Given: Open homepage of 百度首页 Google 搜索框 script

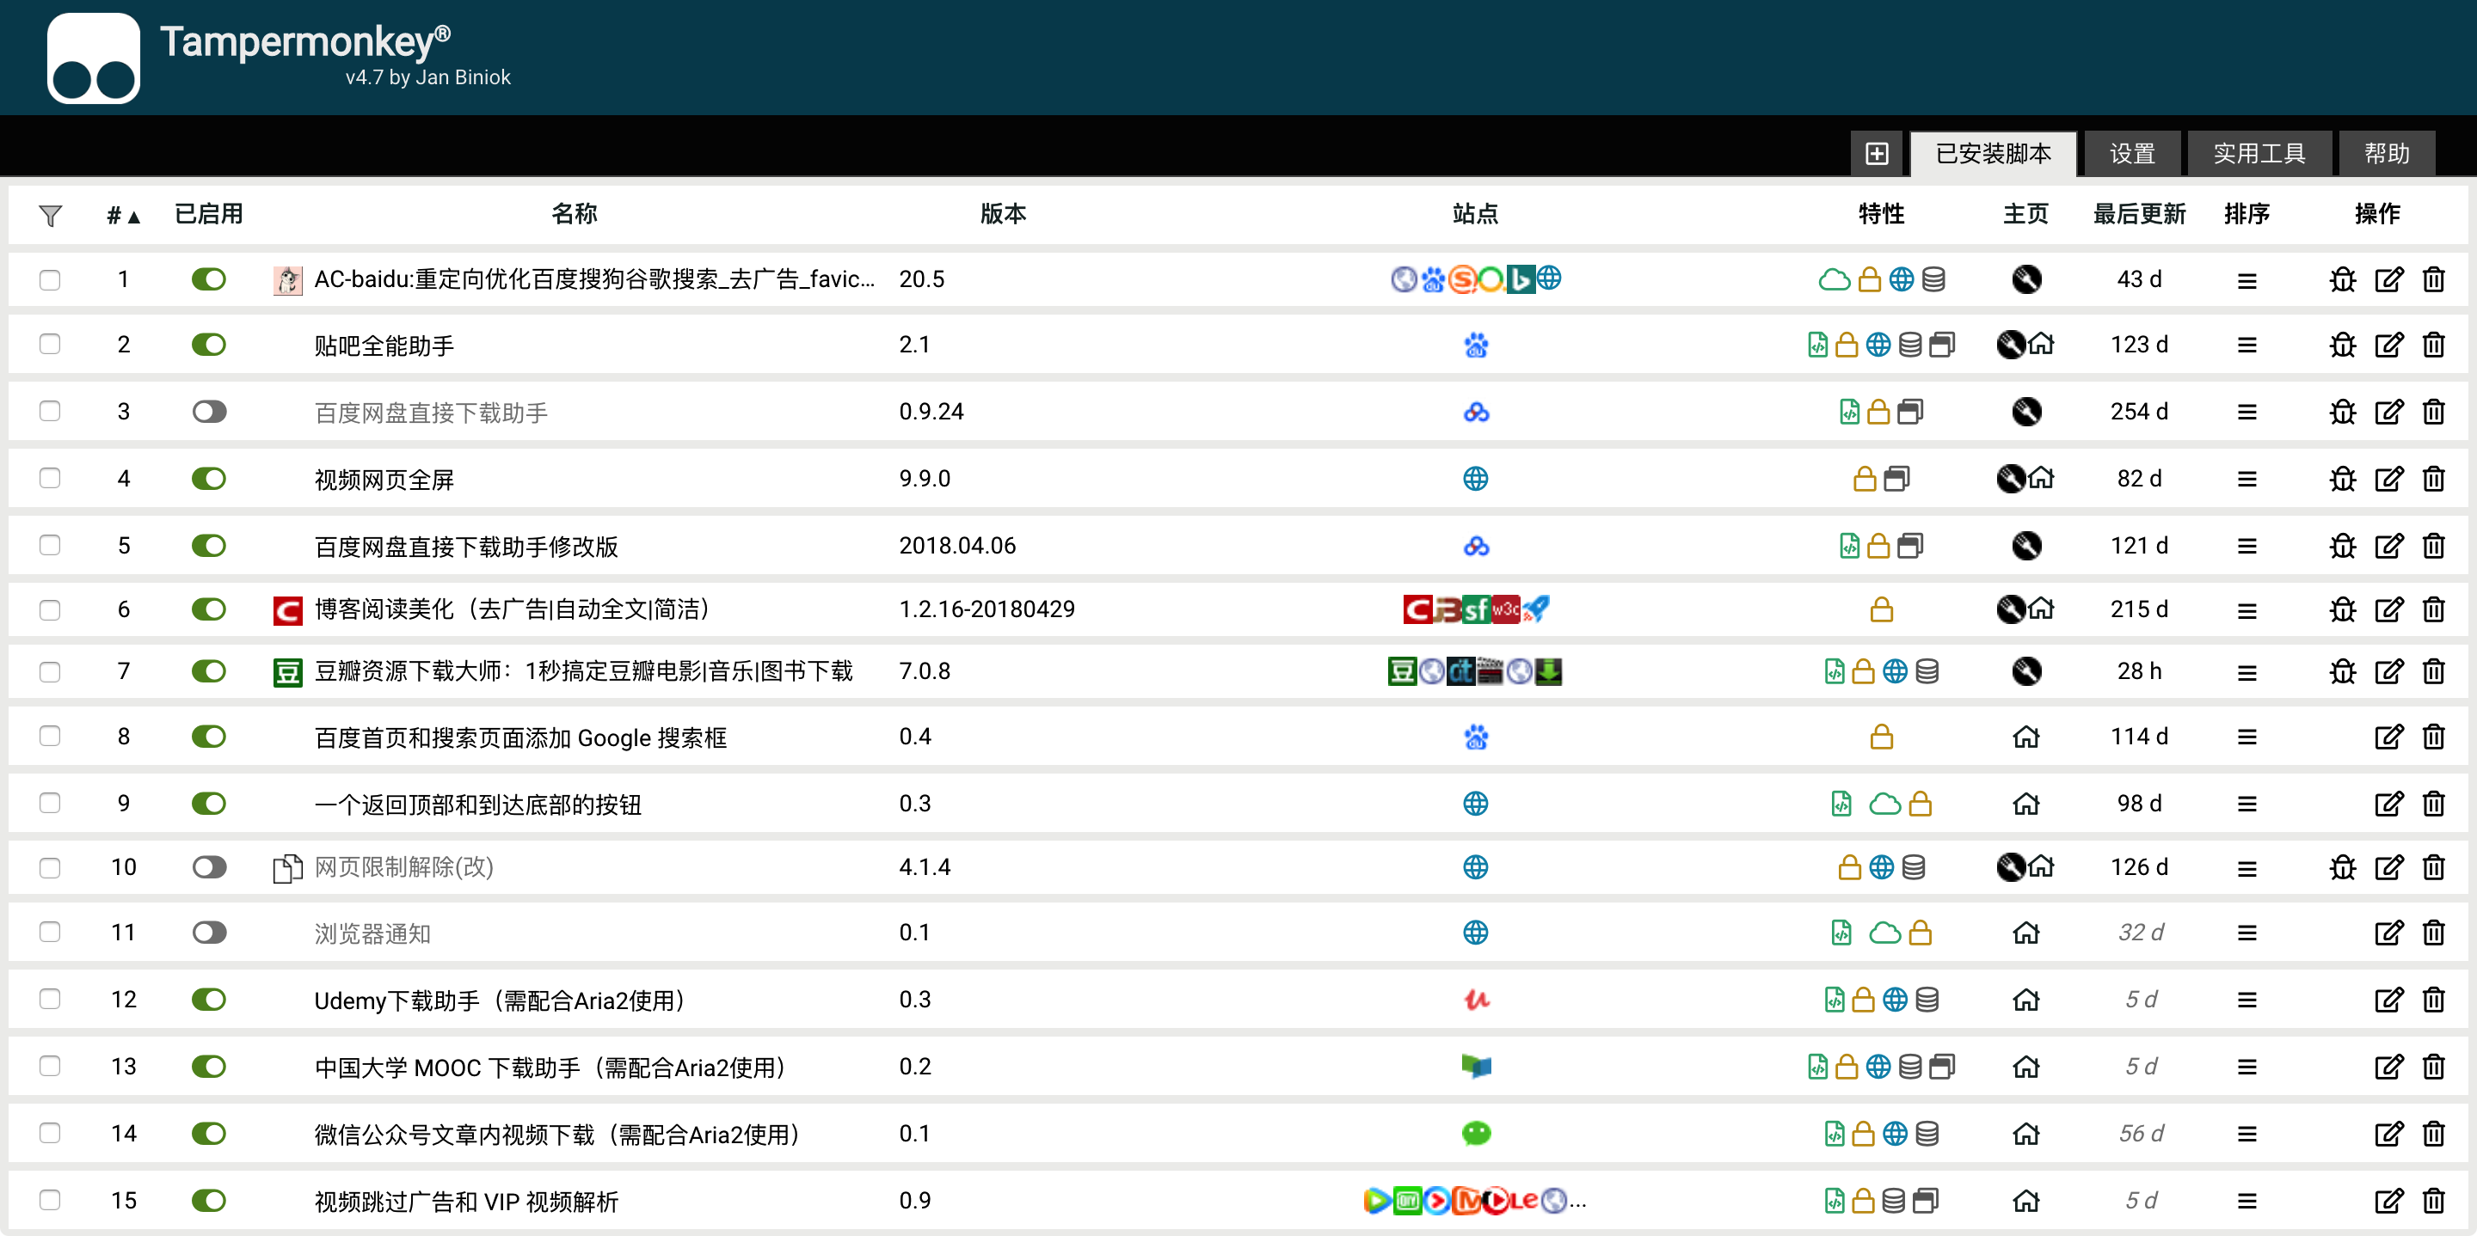Looking at the screenshot, I should point(2026,737).
